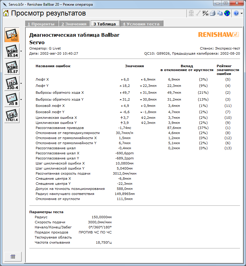The height and width of the screenshot is (266, 246).
Task: Select the GB/T 17421.4 analysis icon
Action: (12, 116)
